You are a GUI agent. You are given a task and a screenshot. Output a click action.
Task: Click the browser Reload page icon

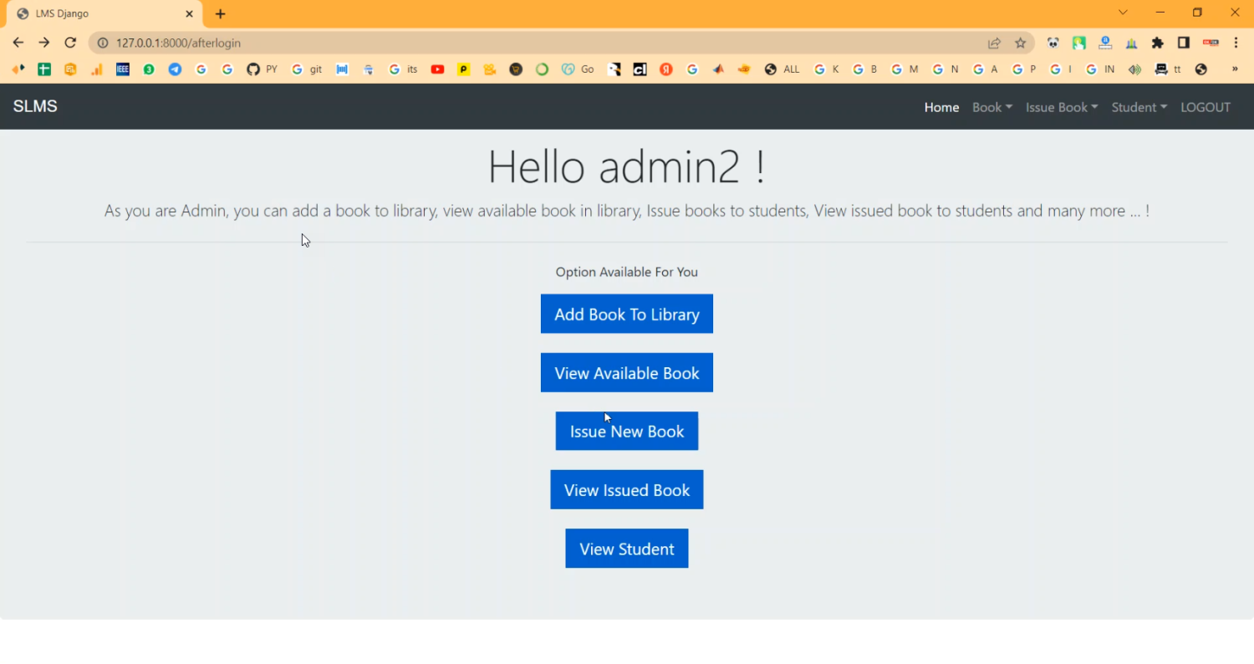pyautogui.click(x=70, y=43)
